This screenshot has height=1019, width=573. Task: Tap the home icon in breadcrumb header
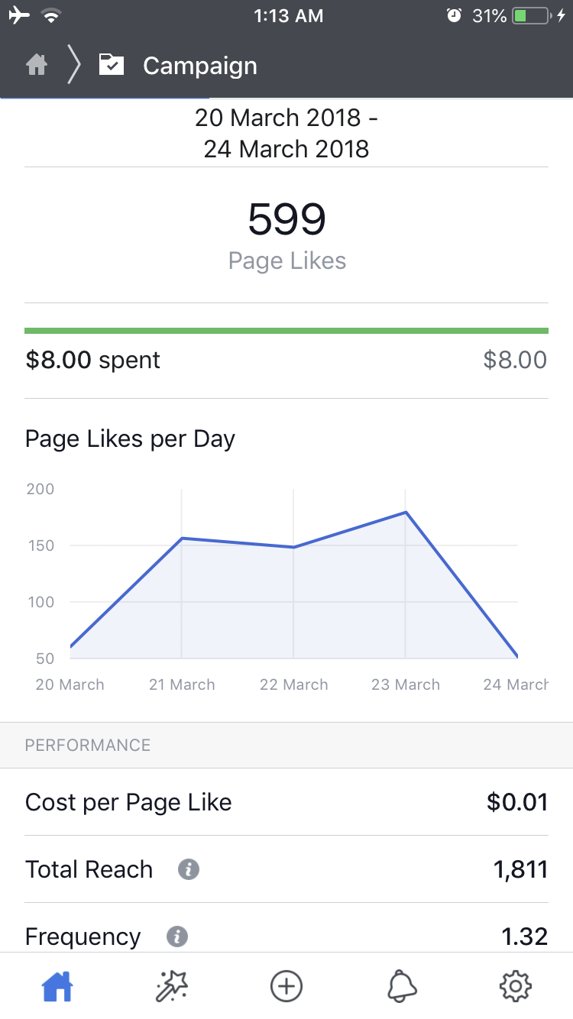pos(37,66)
